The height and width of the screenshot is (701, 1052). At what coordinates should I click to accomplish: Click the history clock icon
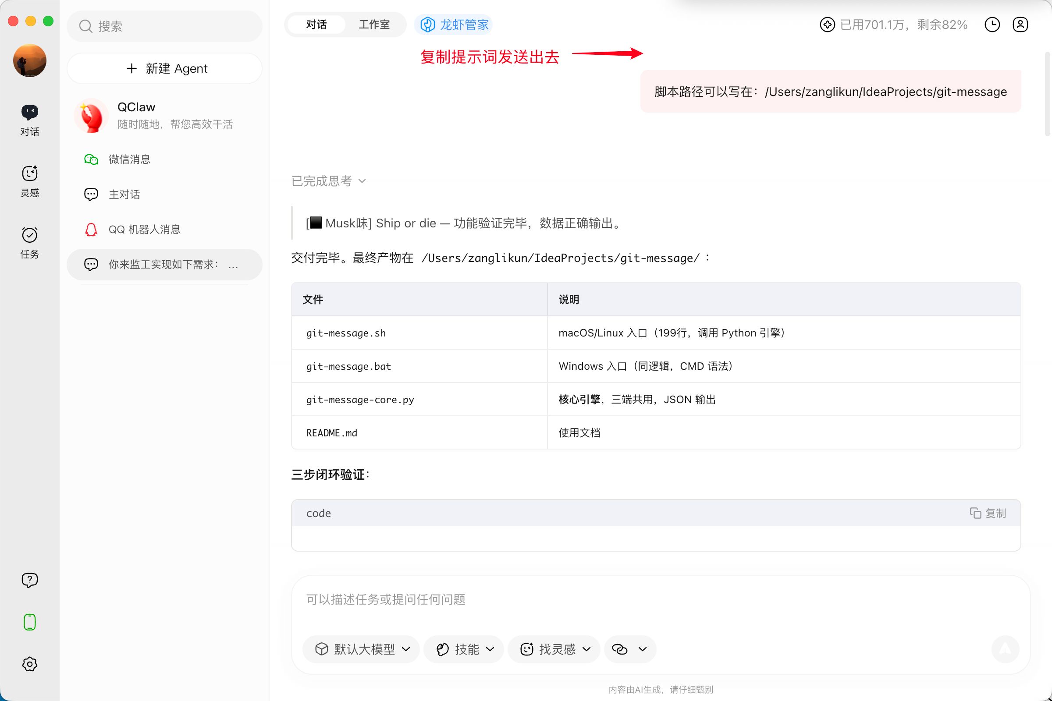point(992,25)
